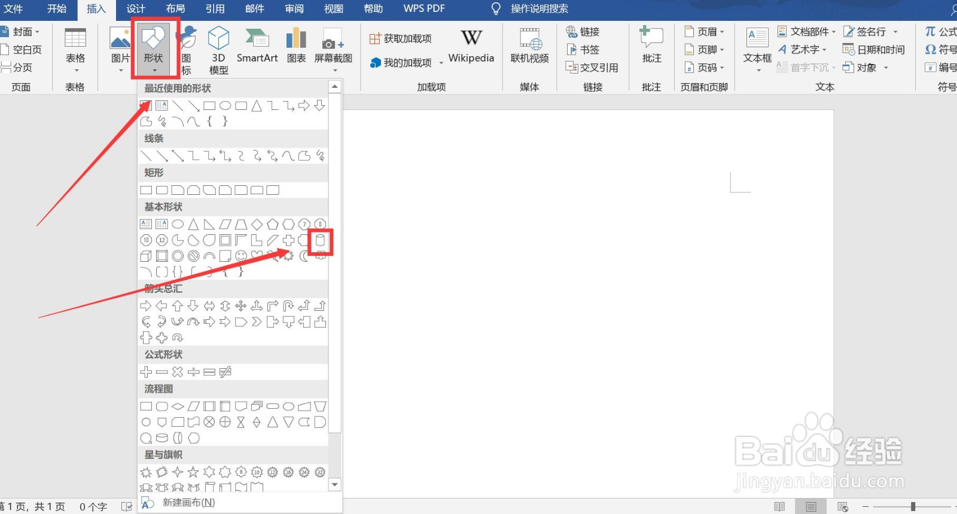Click the 操作说明搜索 search box
The width and height of the screenshot is (957, 514).
coord(539,9)
